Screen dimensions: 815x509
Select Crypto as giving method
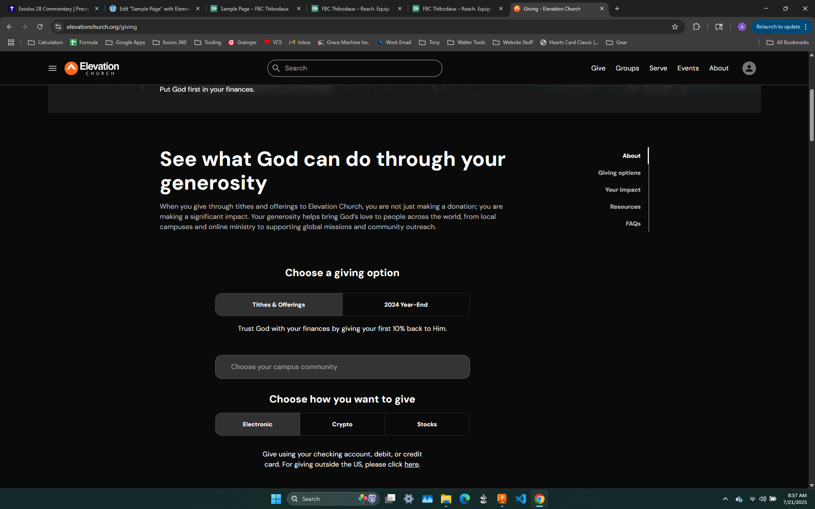[342, 424]
